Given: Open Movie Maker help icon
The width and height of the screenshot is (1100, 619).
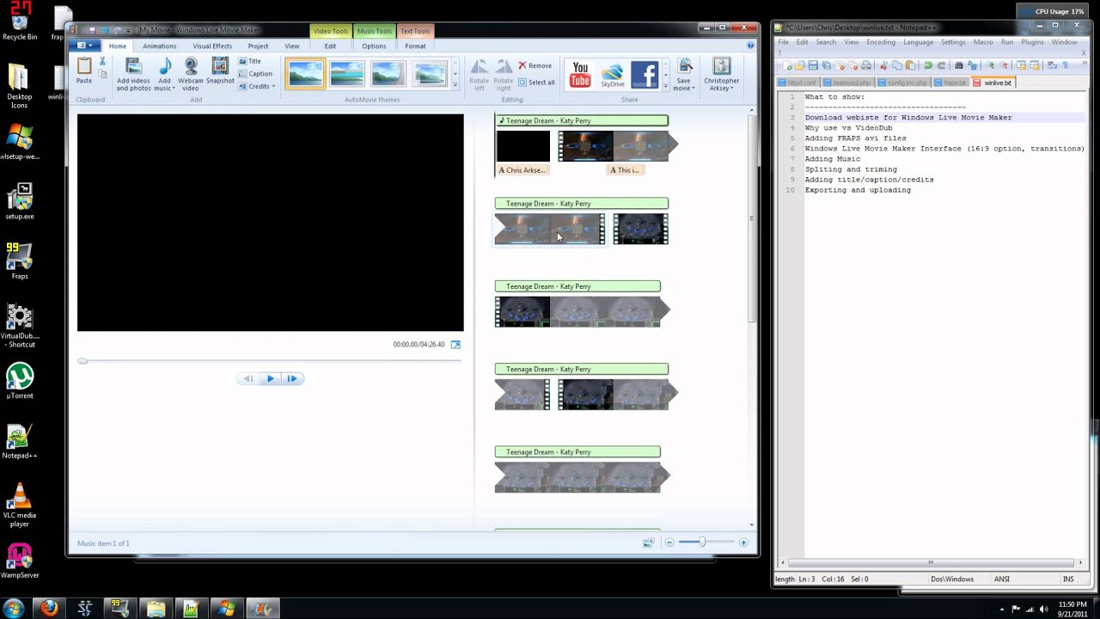Looking at the screenshot, I should tap(750, 46).
